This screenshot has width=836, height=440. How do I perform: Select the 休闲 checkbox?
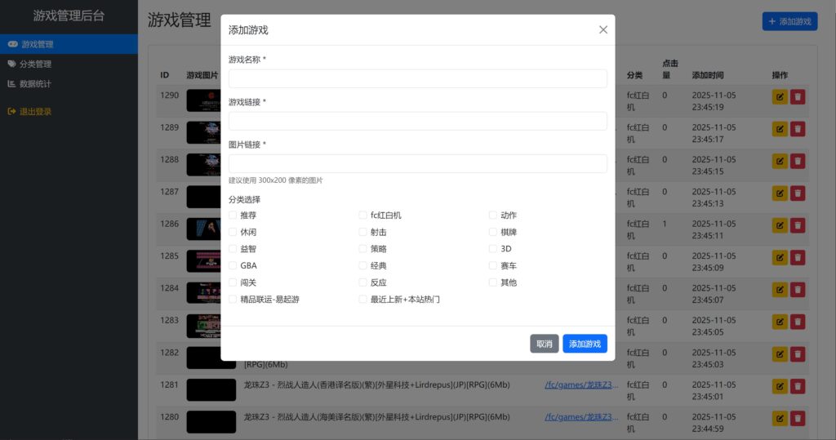pos(233,232)
